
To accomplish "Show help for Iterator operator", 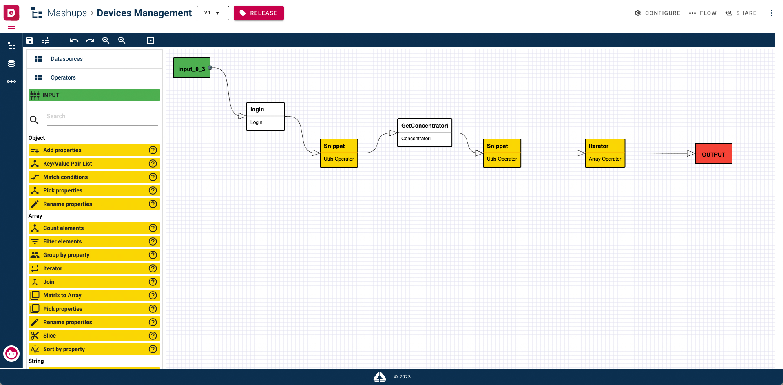I will click(153, 268).
